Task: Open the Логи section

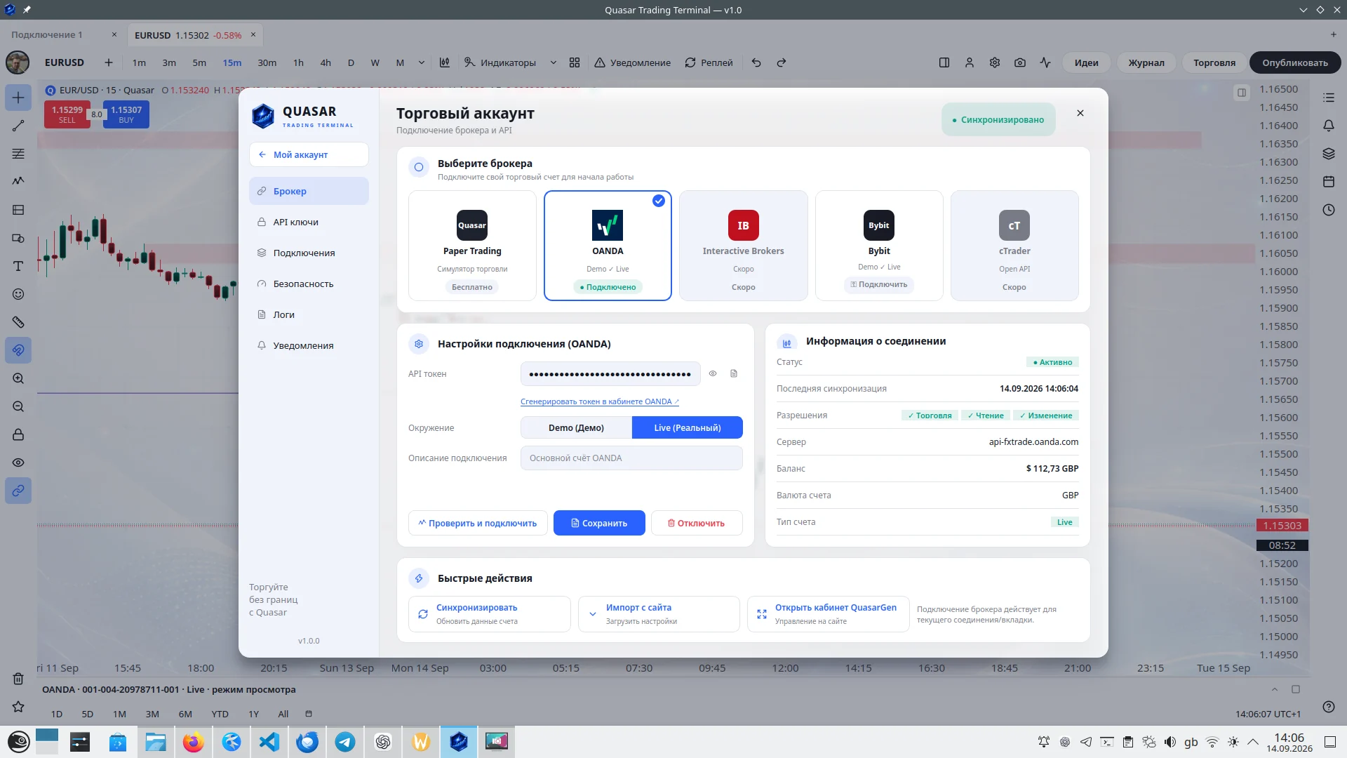Action: click(309, 314)
